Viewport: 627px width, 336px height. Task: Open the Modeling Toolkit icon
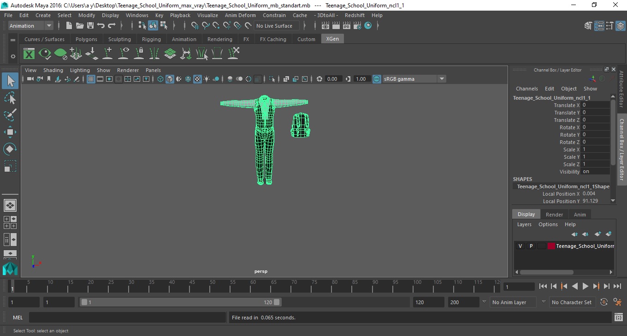click(588, 26)
